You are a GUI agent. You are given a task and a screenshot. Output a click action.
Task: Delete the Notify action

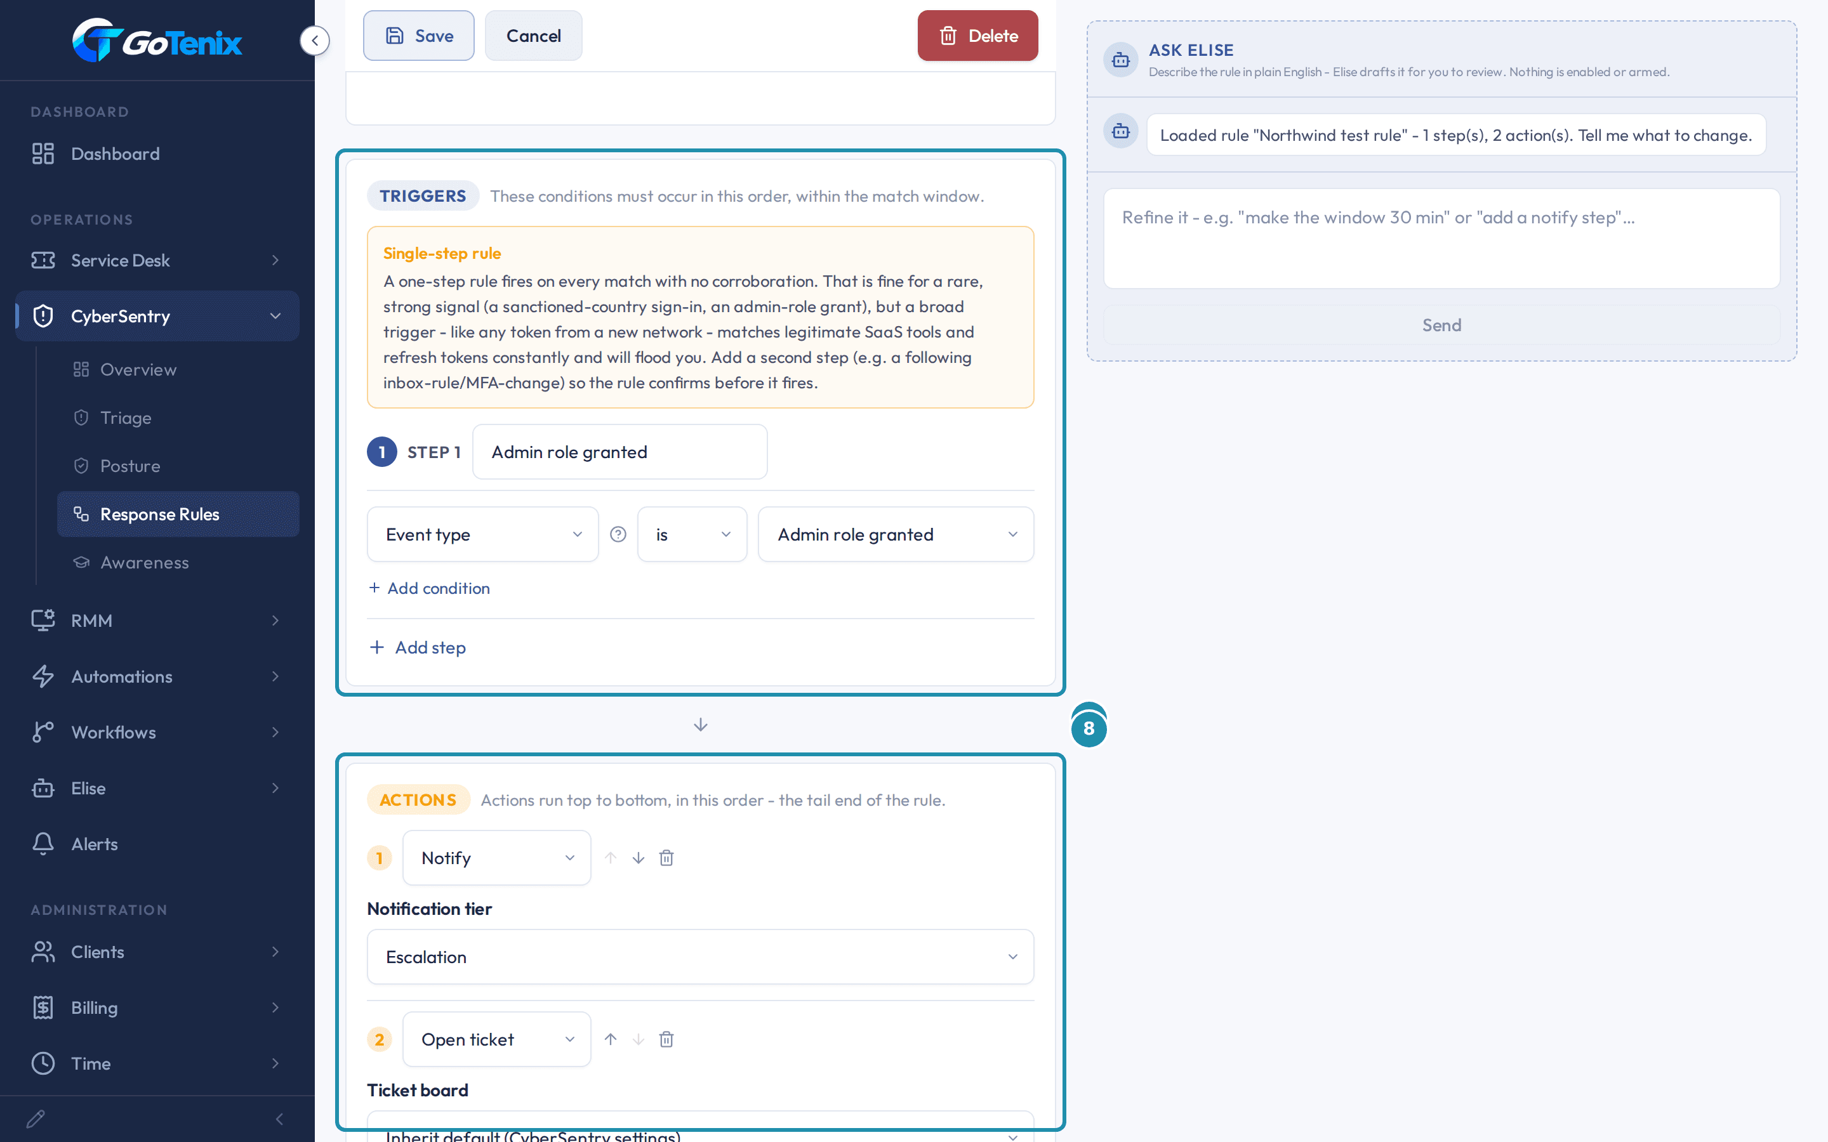point(666,858)
